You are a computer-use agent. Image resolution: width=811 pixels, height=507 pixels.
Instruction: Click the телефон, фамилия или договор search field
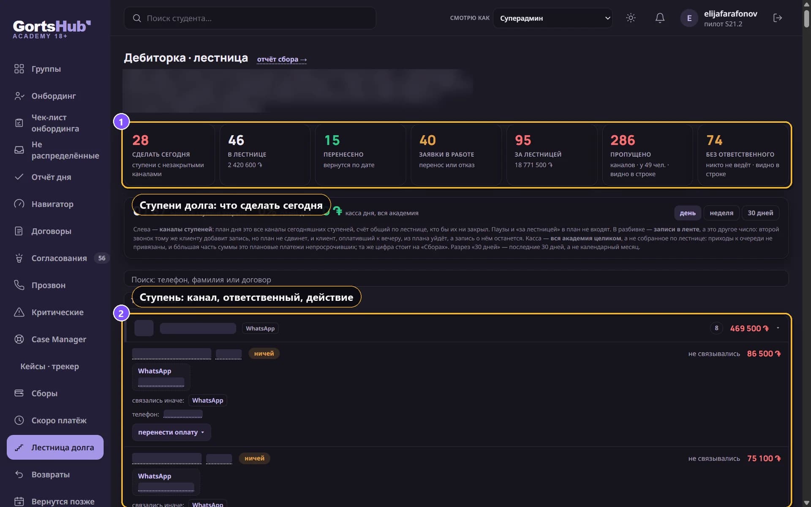coord(456,279)
